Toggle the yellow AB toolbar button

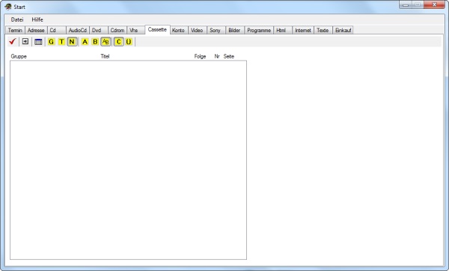click(x=106, y=42)
